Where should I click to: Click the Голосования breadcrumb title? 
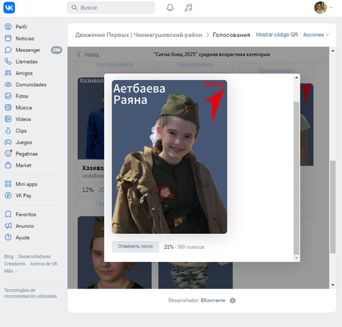[x=231, y=35]
